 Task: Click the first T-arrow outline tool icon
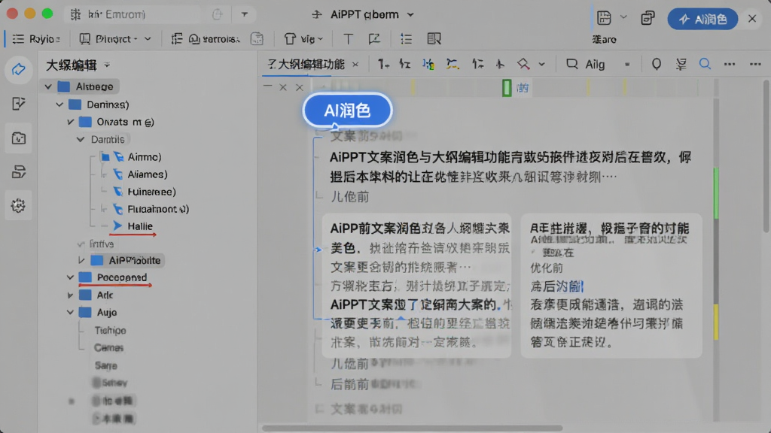click(x=383, y=64)
